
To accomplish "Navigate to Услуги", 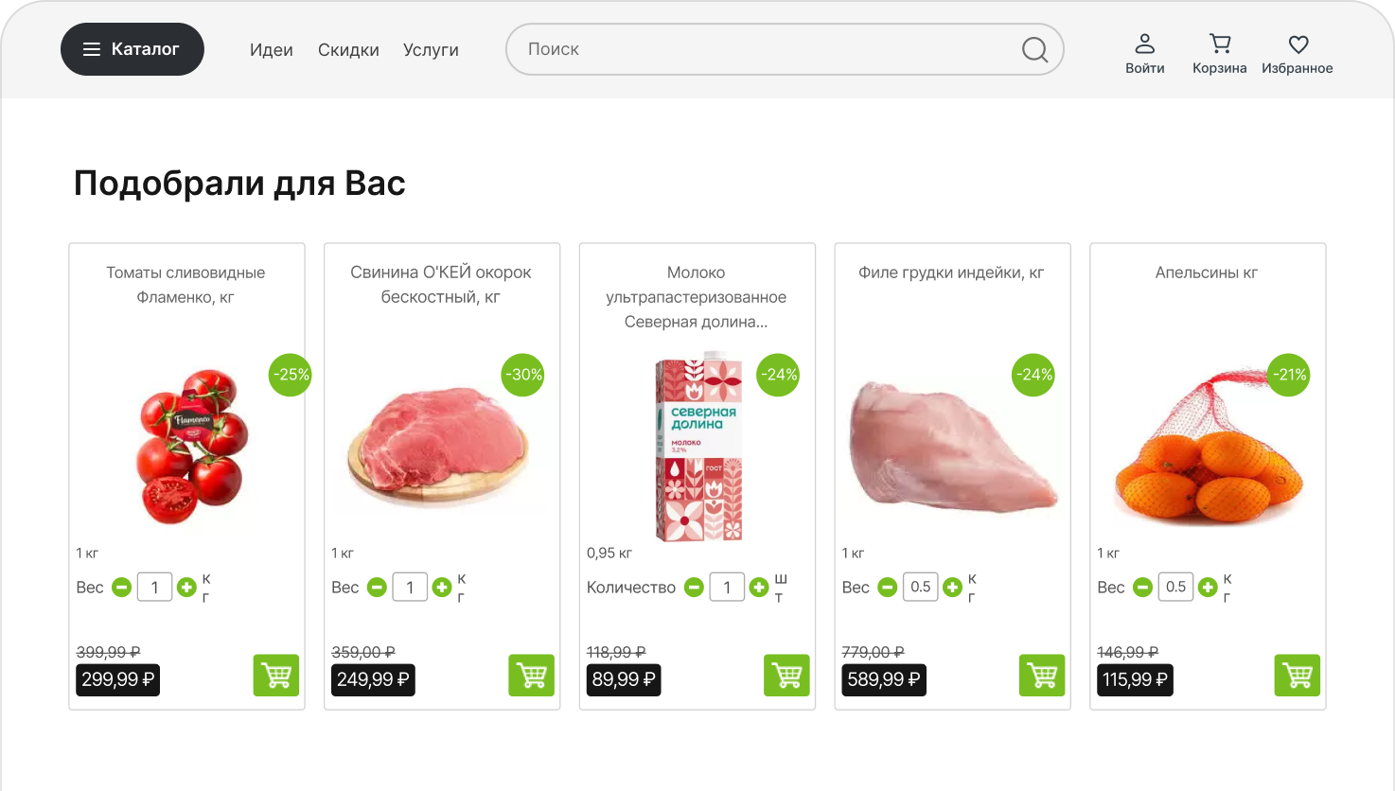I will (431, 50).
